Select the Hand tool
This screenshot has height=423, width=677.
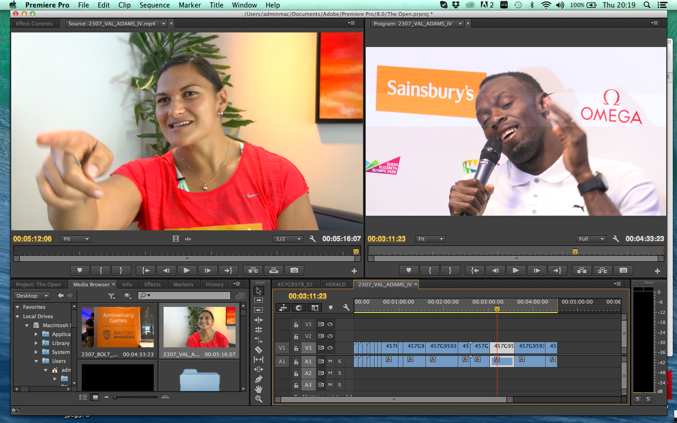259,389
